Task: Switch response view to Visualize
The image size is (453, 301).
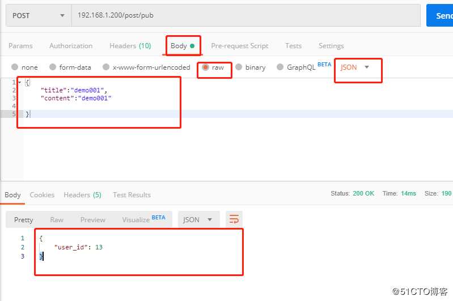Action: tap(143, 219)
